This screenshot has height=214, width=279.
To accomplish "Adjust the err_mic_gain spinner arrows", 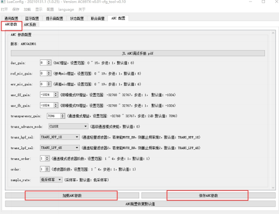I will pyautogui.click(x=49, y=84).
